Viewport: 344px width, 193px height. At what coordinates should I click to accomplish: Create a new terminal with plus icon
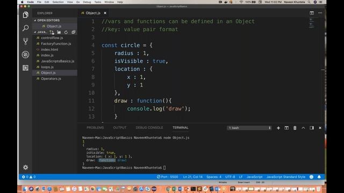click(x=278, y=128)
